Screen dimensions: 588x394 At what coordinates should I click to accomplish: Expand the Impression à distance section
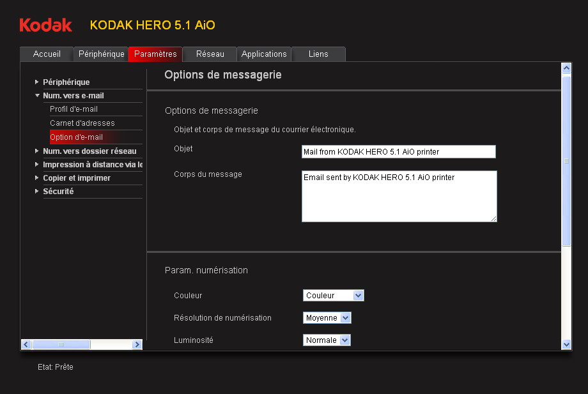pyautogui.click(x=91, y=165)
